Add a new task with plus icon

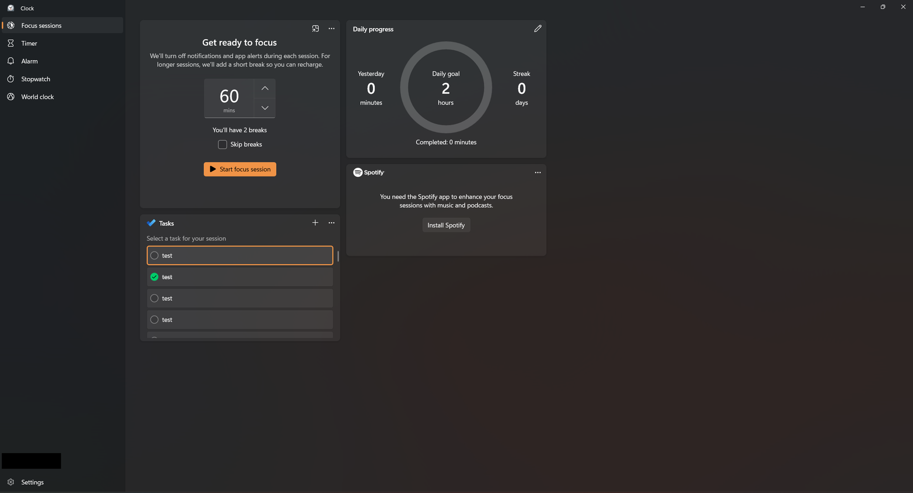point(315,223)
